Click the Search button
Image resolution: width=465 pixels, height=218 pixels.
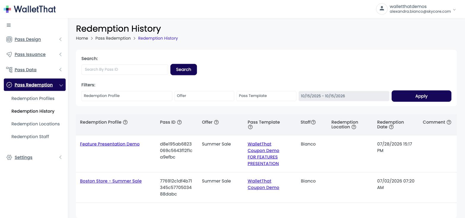(x=184, y=70)
